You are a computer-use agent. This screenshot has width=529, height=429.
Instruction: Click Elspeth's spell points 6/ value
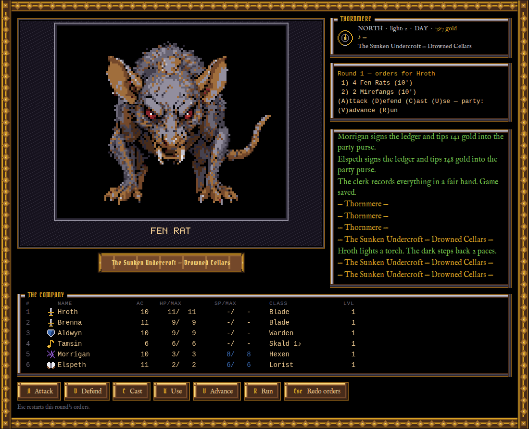(230, 365)
